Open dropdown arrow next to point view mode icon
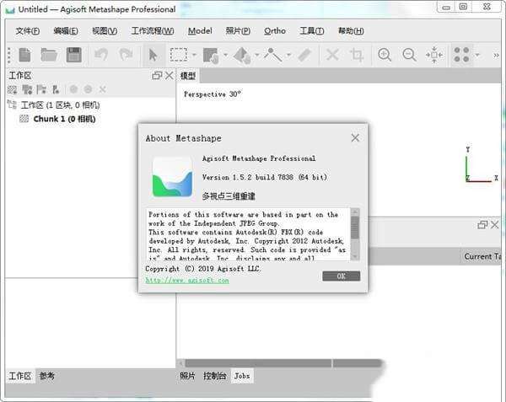This screenshot has height=402, width=506. click(477, 56)
